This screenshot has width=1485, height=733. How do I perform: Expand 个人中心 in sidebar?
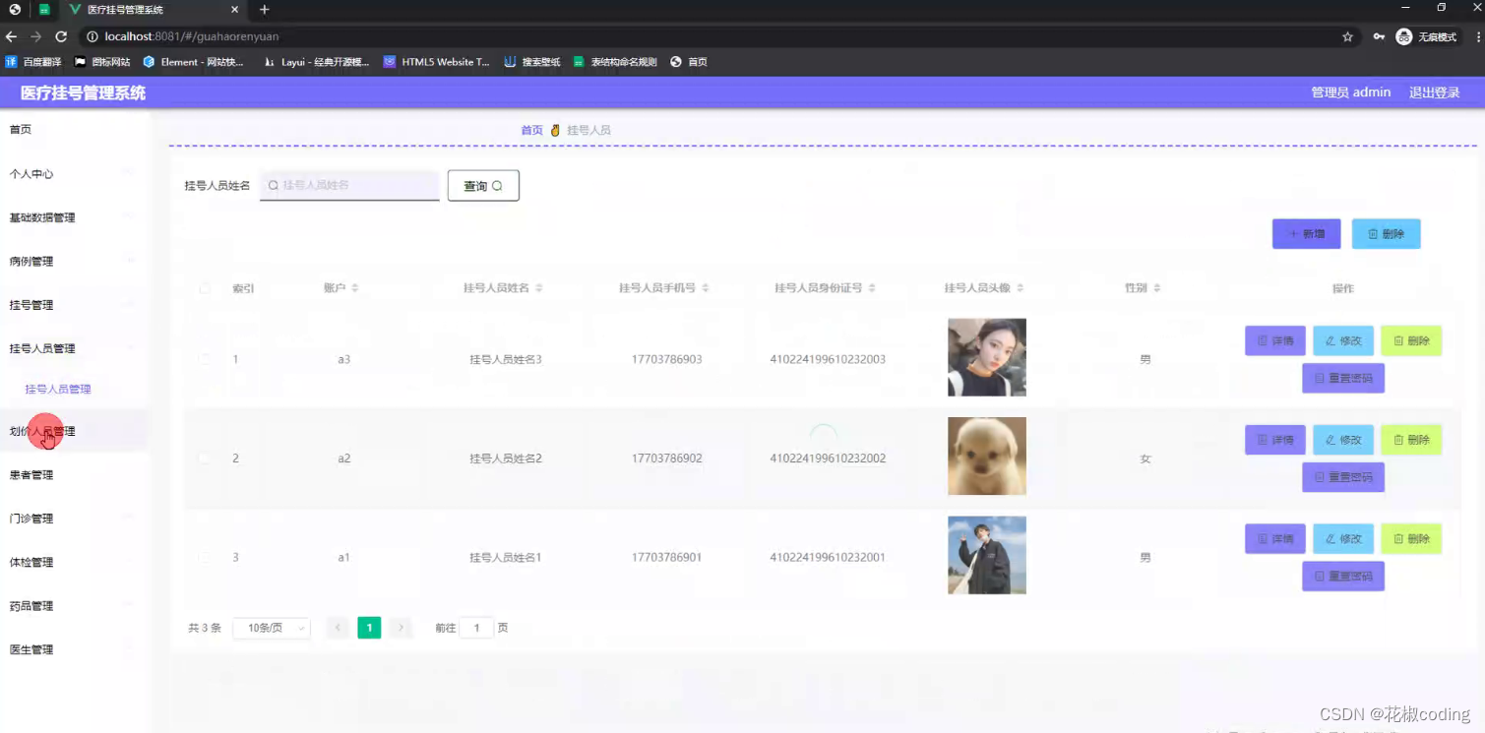(75, 174)
